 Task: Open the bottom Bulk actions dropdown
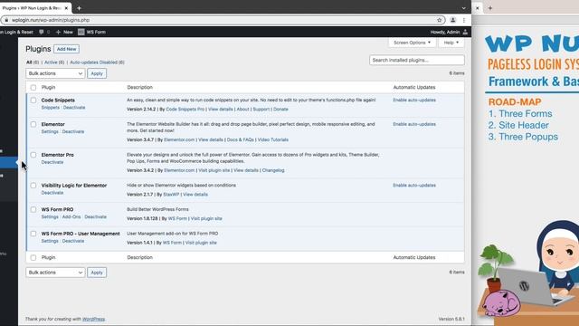click(55, 273)
